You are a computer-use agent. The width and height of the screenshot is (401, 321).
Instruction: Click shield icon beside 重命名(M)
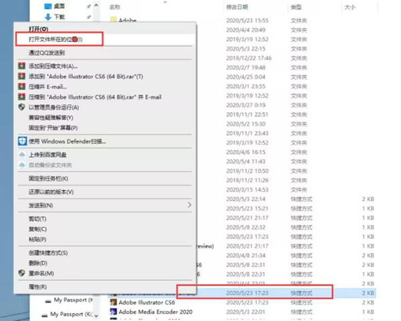(22, 273)
